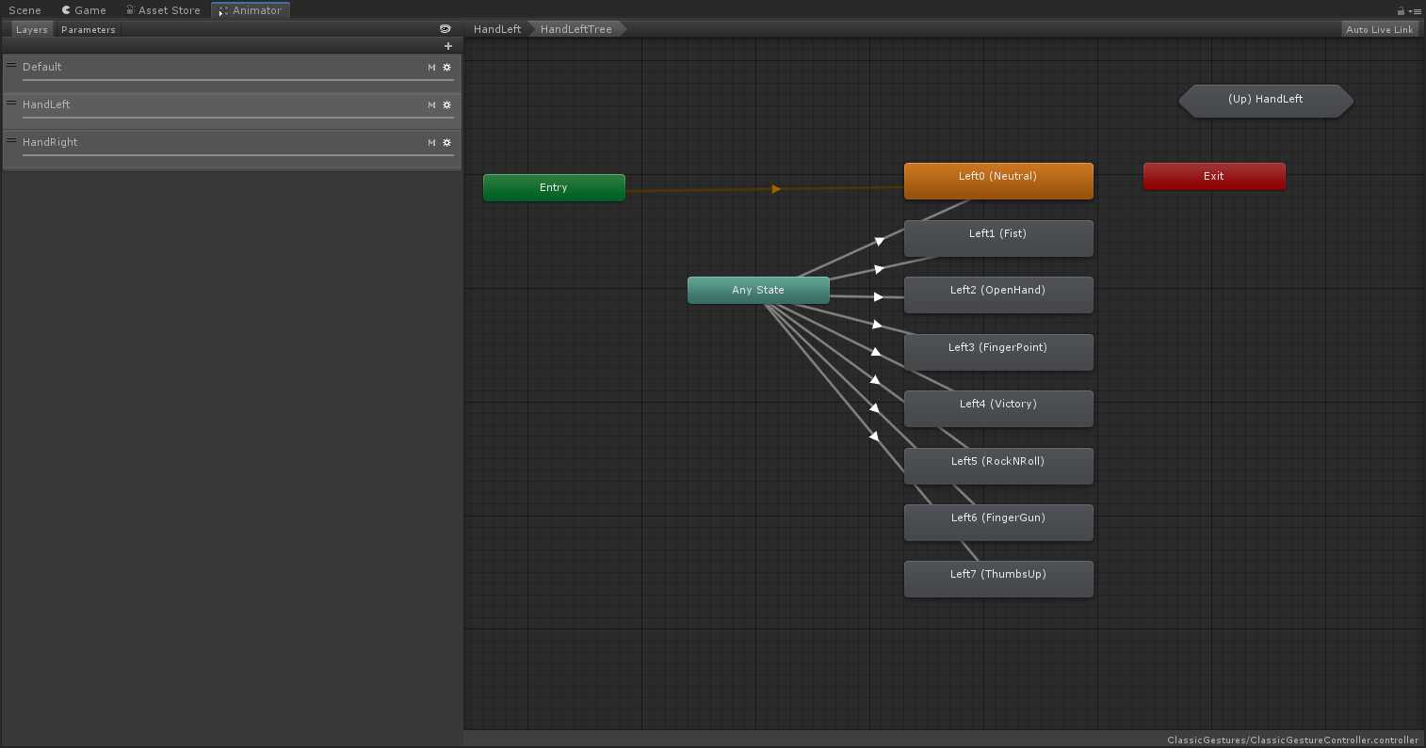Screen dimensions: 1426x748
Task: Switch to the Parameters tab
Action: point(88,29)
